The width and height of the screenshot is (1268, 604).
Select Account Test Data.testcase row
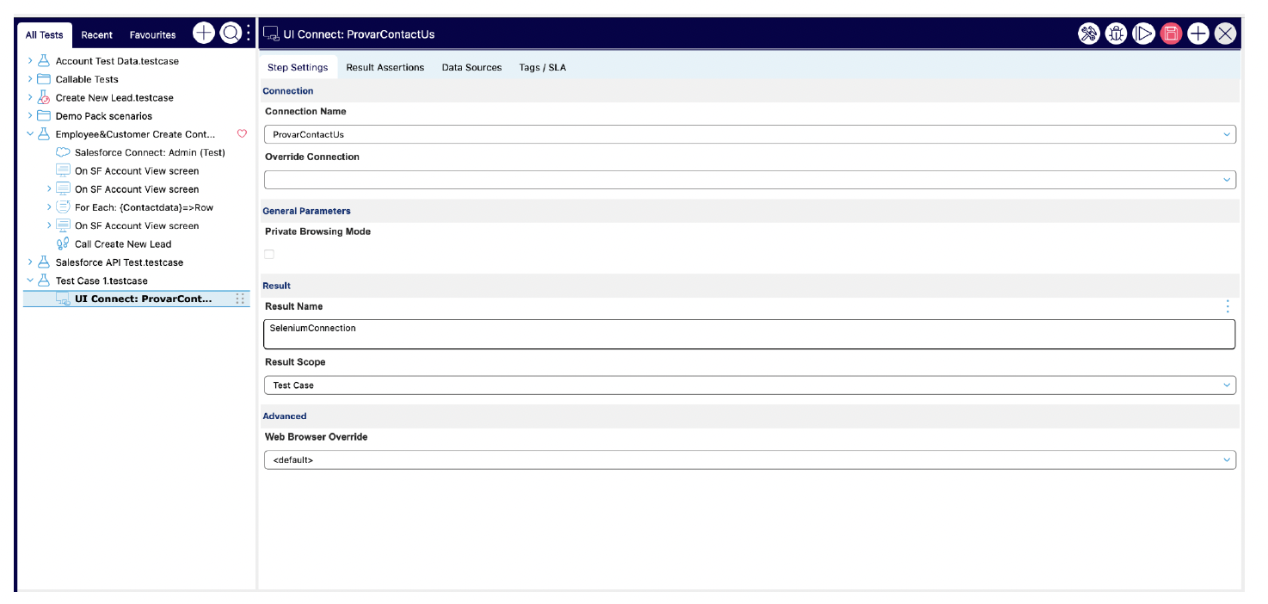click(x=117, y=61)
